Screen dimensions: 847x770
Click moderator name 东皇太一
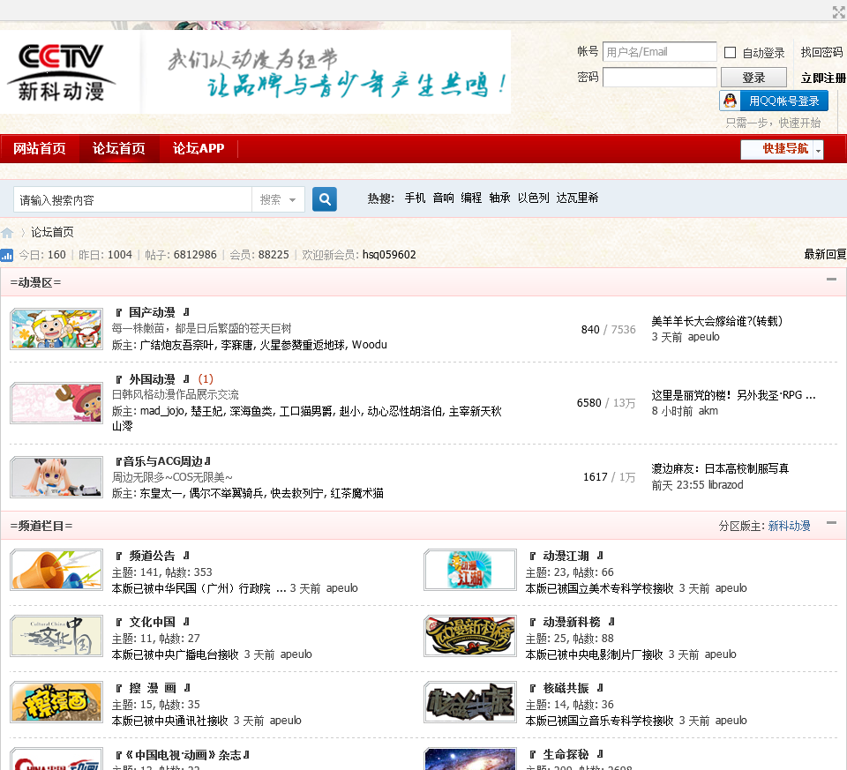click(x=161, y=494)
